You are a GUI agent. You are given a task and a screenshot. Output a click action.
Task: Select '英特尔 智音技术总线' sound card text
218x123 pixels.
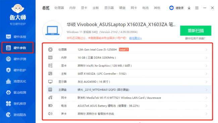pyautogui.click(x=96, y=114)
